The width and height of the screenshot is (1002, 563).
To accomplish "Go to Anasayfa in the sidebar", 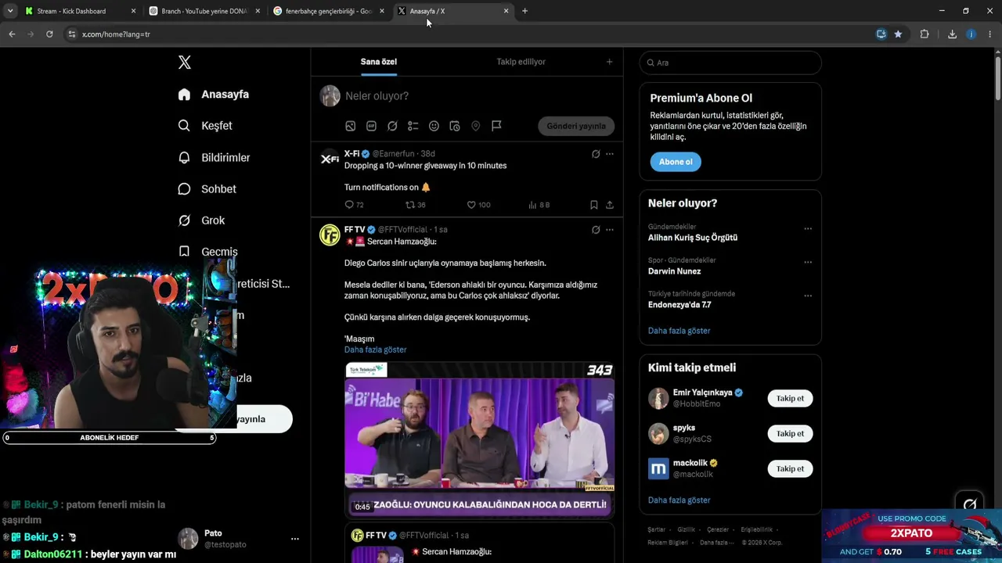I will coord(213,95).
